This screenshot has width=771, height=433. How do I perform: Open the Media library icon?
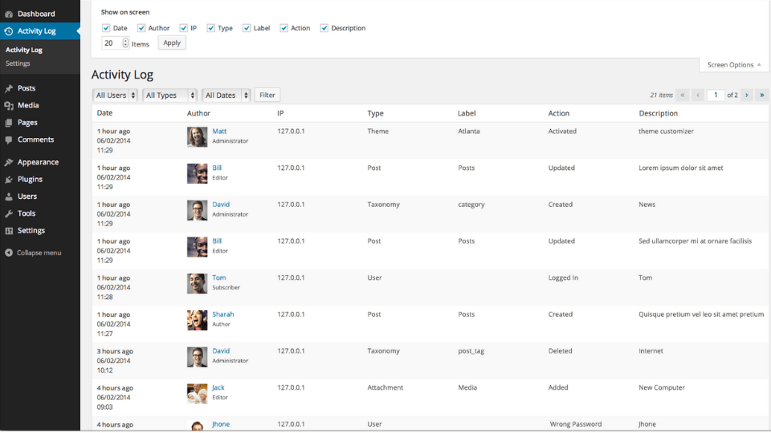9,106
